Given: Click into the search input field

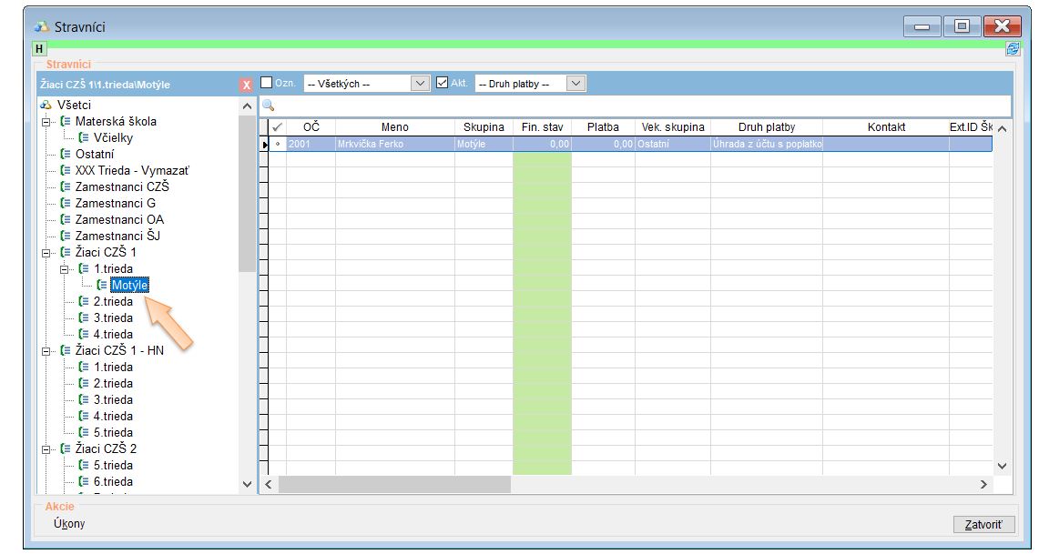Looking at the screenshot, I should [628, 106].
